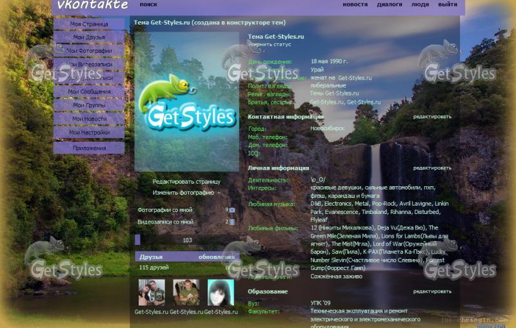Screen dimensions: 516x328
Task: Click 'Редактировать страницу' under the profile photo
Action: (x=186, y=182)
